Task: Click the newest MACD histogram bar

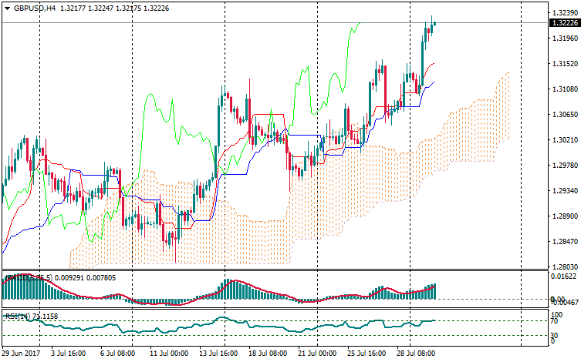Action: point(434,291)
